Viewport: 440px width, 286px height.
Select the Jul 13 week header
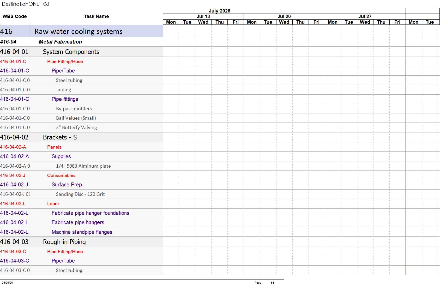[x=203, y=16]
